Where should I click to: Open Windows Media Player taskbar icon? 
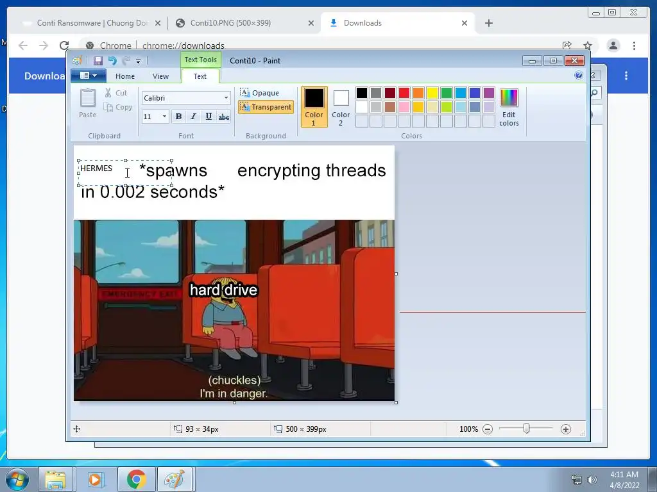96,479
